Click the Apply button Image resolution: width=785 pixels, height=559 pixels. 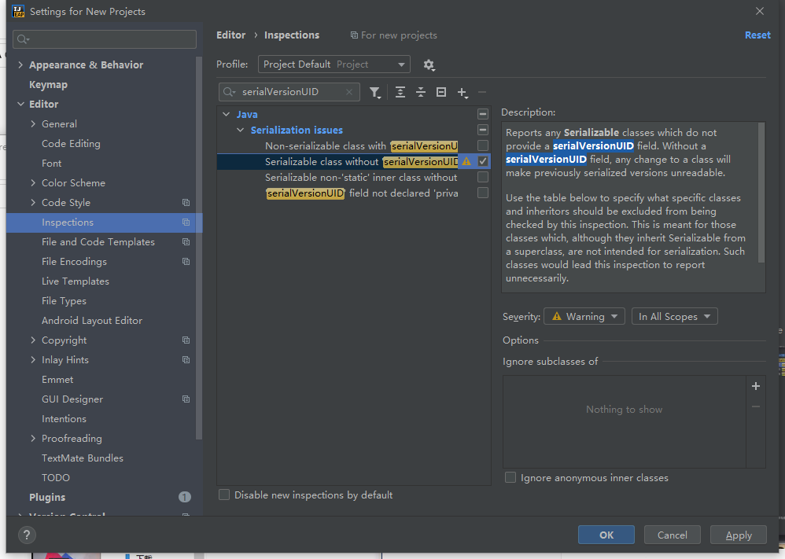click(x=738, y=535)
